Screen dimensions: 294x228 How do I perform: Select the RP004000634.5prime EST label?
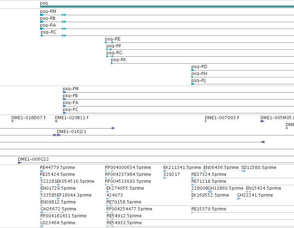coord(128,168)
